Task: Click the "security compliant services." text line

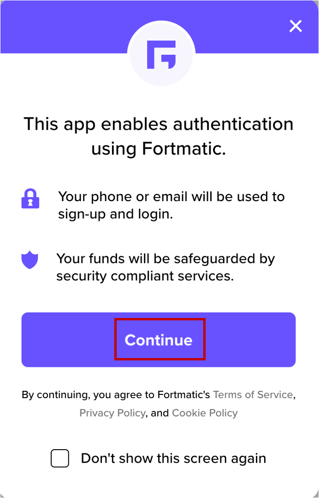Action: 145,276
